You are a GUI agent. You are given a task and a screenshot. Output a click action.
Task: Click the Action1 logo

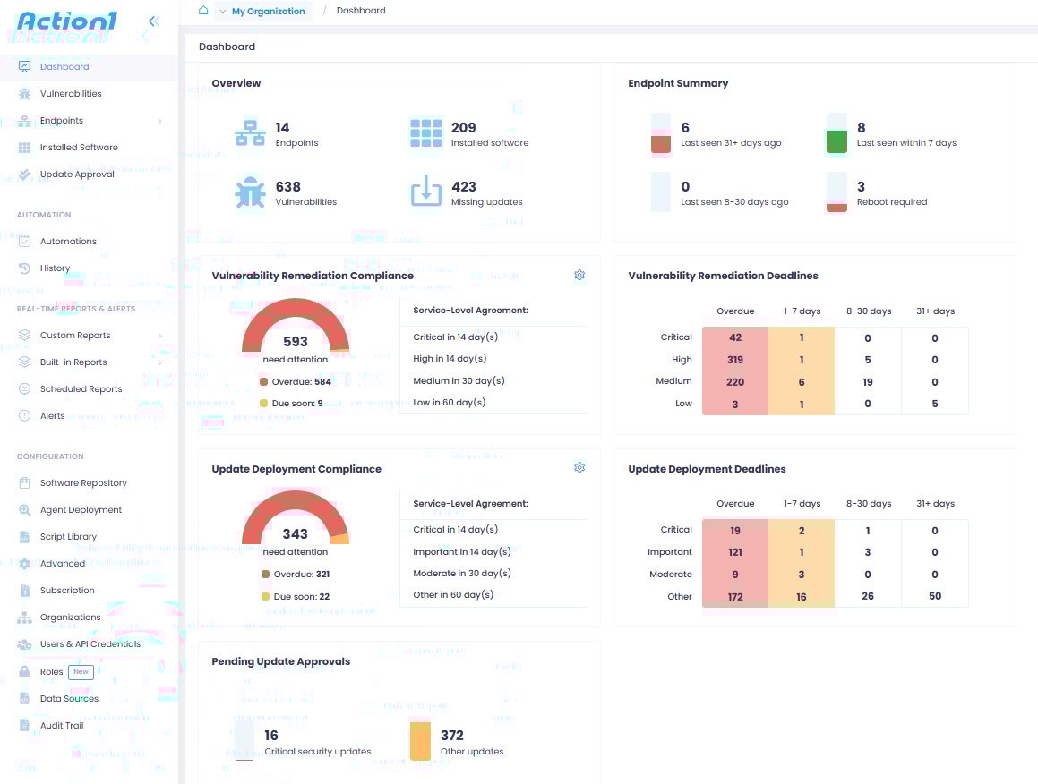tap(67, 21)
